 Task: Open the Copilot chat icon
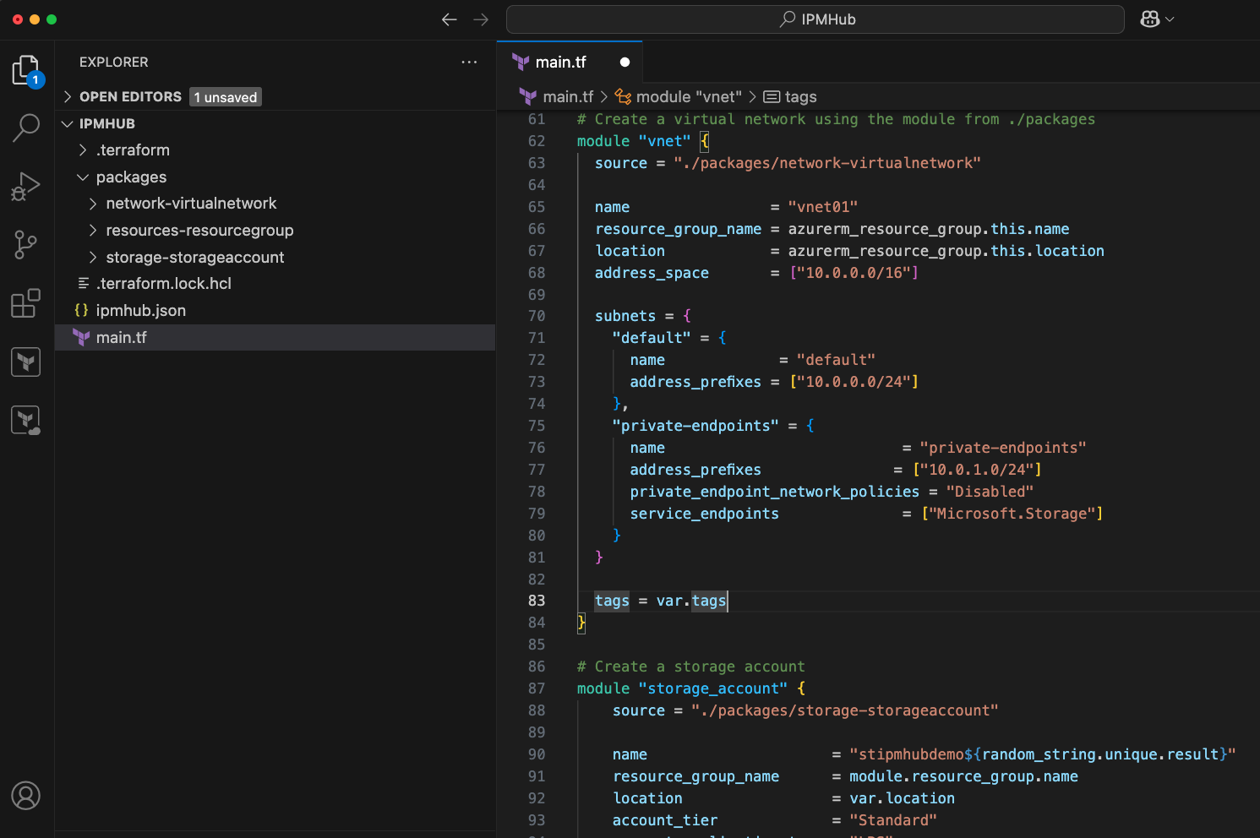[1150, 19]
